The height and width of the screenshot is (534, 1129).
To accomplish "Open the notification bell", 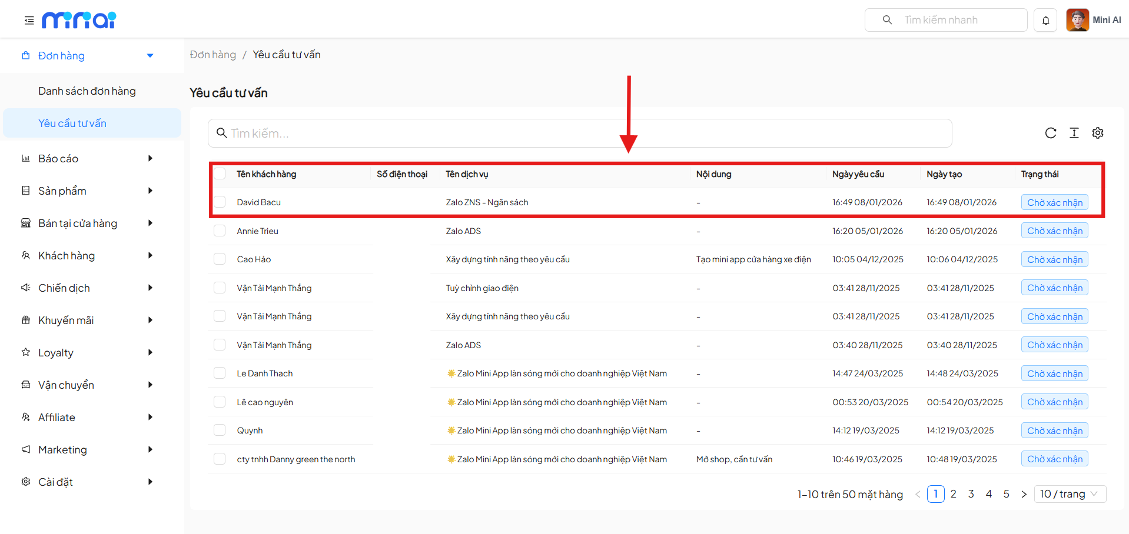I will click(1045, 21).
